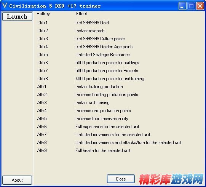The width and height of the screenshot is (206, 187).
Task: Click 'Instant unit training' text
Action: [93, 103]
